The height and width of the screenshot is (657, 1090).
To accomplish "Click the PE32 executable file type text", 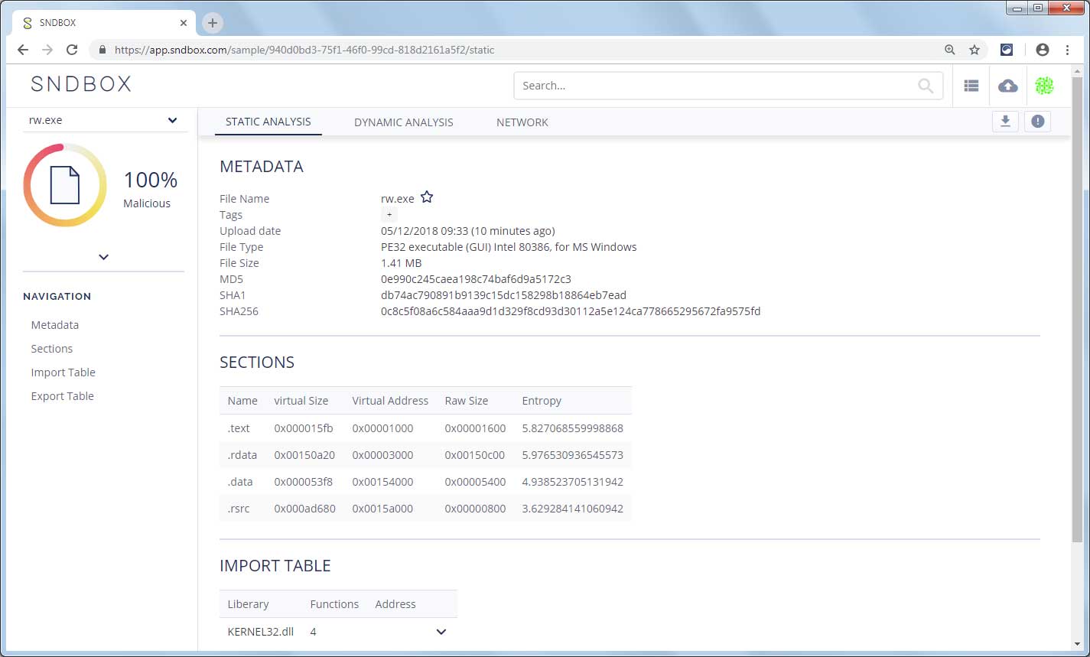I will point(509,247).
